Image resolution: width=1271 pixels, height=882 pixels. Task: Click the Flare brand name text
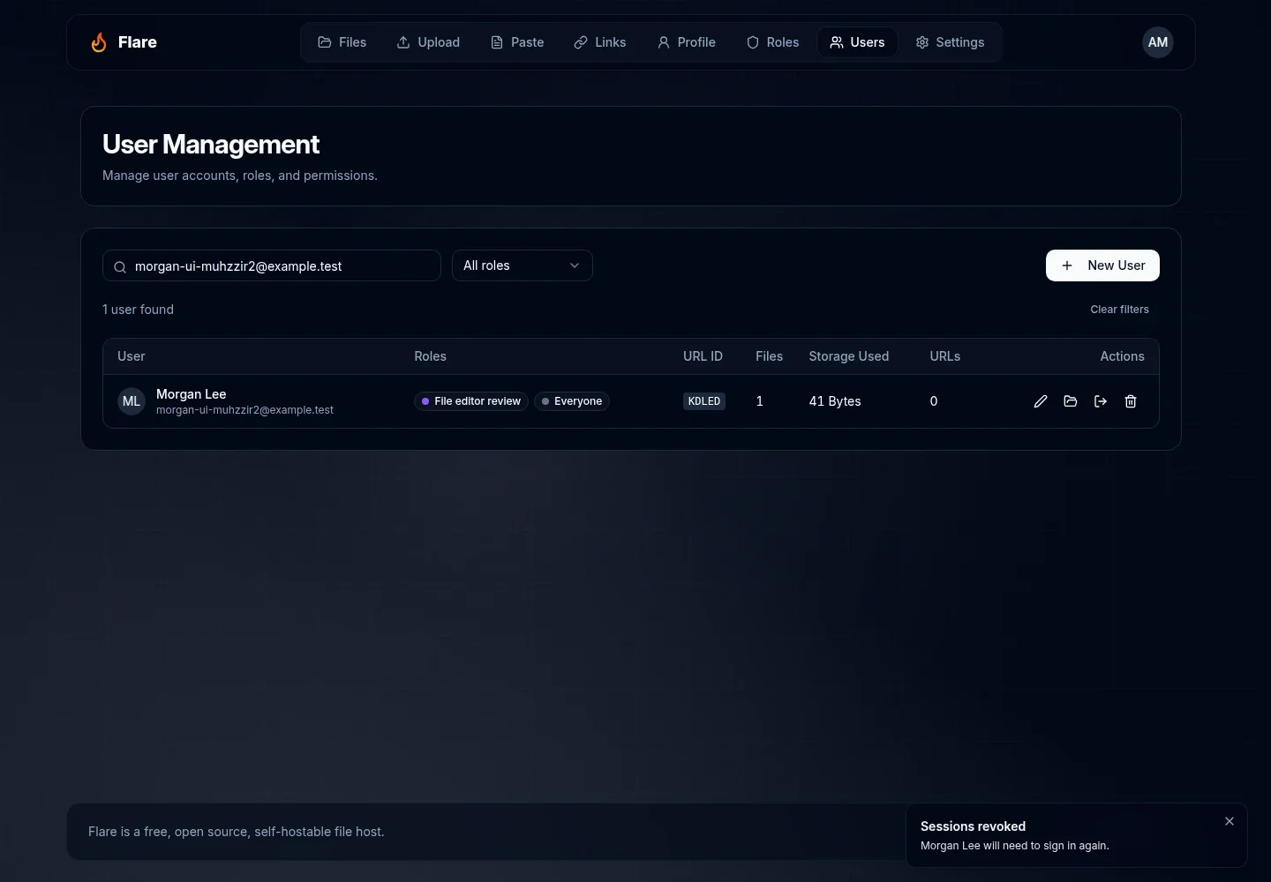pyautogui.click(x=138, y=42)
